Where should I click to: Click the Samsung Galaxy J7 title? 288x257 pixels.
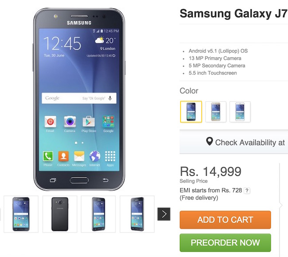point(234,14)
